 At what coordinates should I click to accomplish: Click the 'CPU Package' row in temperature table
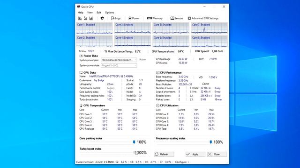click(108, 129)
